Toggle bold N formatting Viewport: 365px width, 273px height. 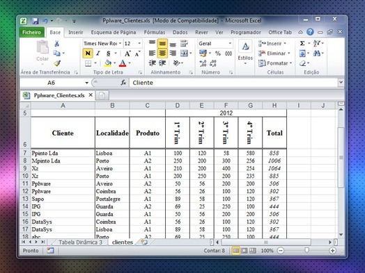(x=88, y=53)
